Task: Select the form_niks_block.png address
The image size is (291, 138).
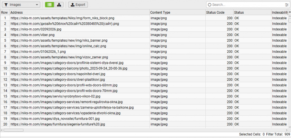Action: (x=63, y=18)
